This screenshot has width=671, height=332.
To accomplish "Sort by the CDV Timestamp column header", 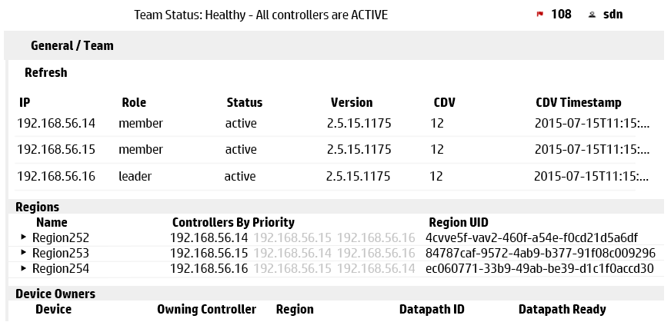I will click(x=578, y=102).
